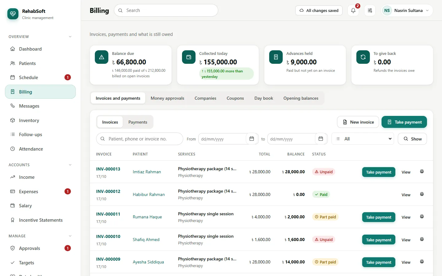Open the display settings sliders icon

(370, 10)
